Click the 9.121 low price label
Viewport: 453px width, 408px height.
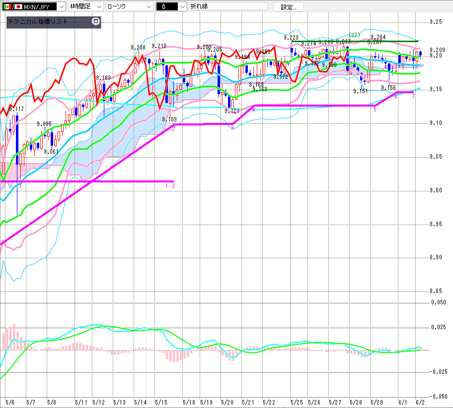(231, 111)
